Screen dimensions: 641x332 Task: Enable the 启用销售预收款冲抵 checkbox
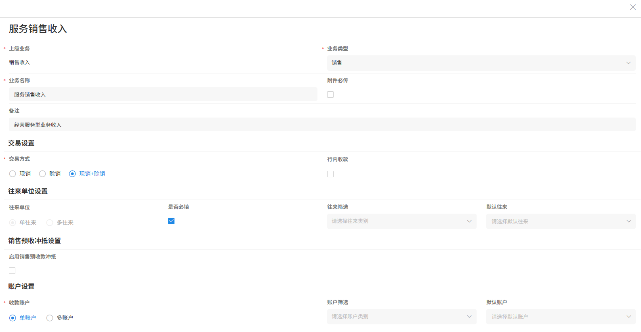(x=12, y=271)
